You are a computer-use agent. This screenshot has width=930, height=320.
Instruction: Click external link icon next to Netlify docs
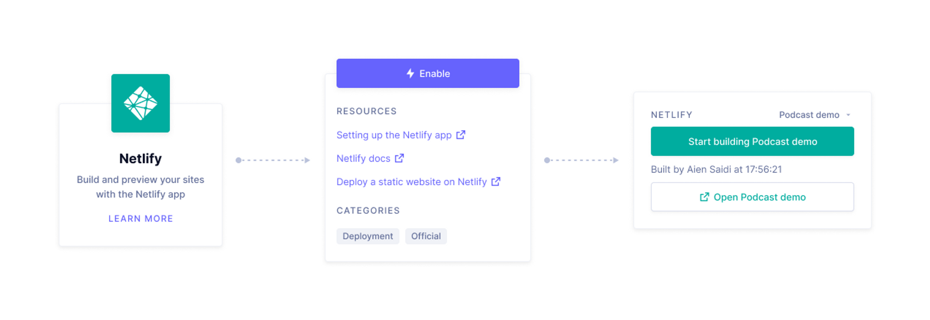click(x=400, y=158)
